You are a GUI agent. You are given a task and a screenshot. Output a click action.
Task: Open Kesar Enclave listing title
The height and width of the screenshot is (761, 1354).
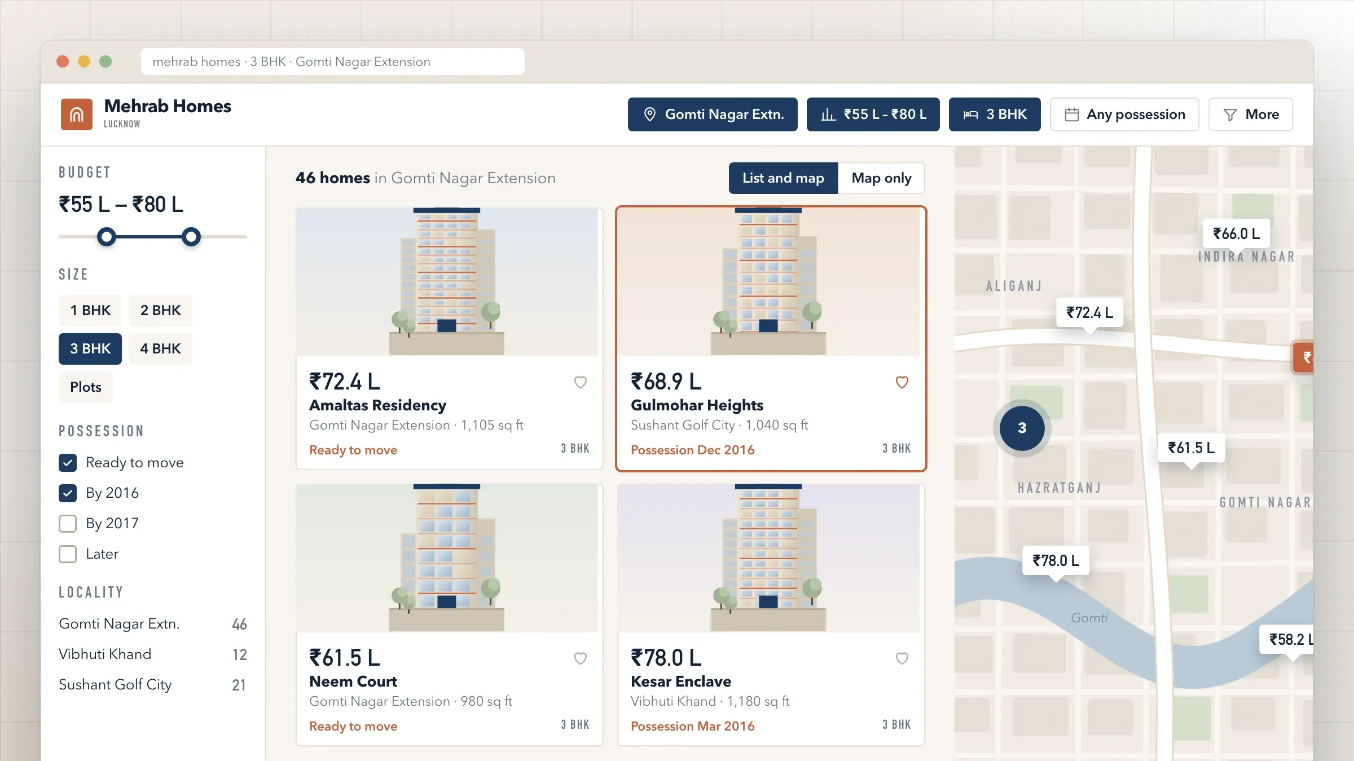(x=681, y=682)
